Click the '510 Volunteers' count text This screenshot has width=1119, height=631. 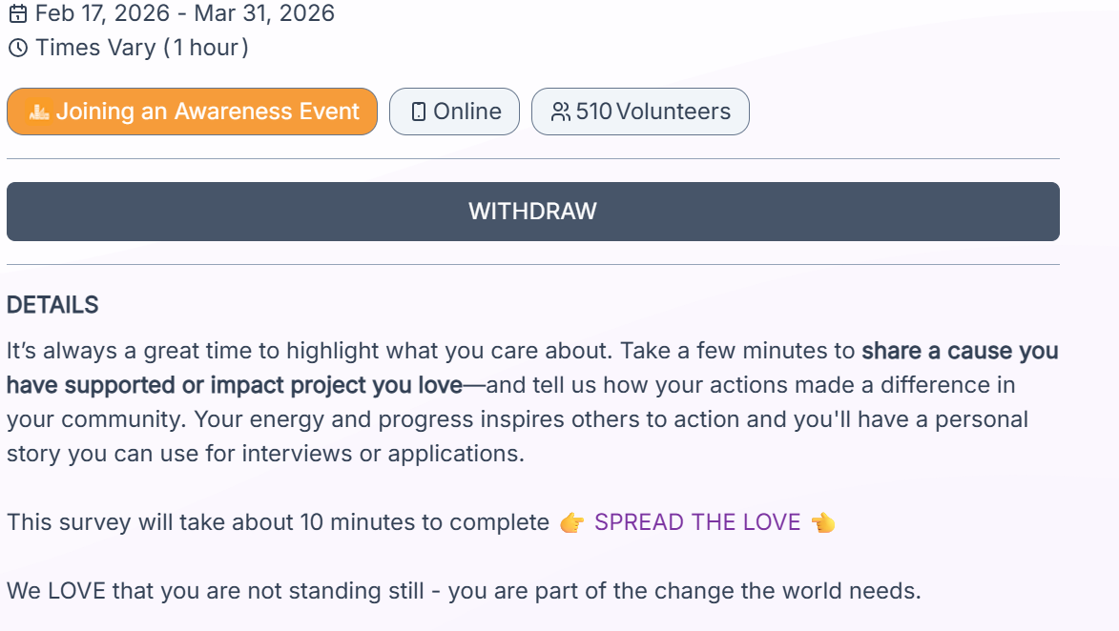pyautogui.click(x=653, y=112)
